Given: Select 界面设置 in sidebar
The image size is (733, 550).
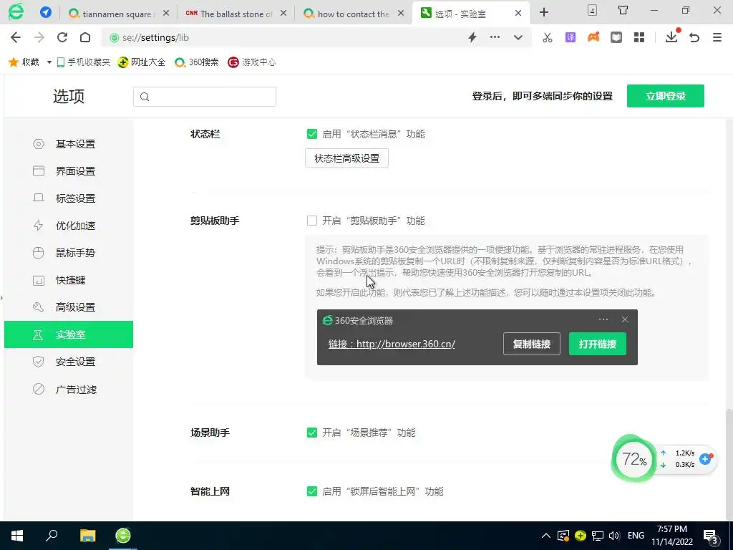Looking at the screenshot, I should 69,171.
